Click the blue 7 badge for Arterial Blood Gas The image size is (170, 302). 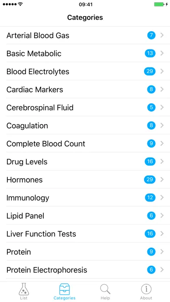click(x=151, y=35)
